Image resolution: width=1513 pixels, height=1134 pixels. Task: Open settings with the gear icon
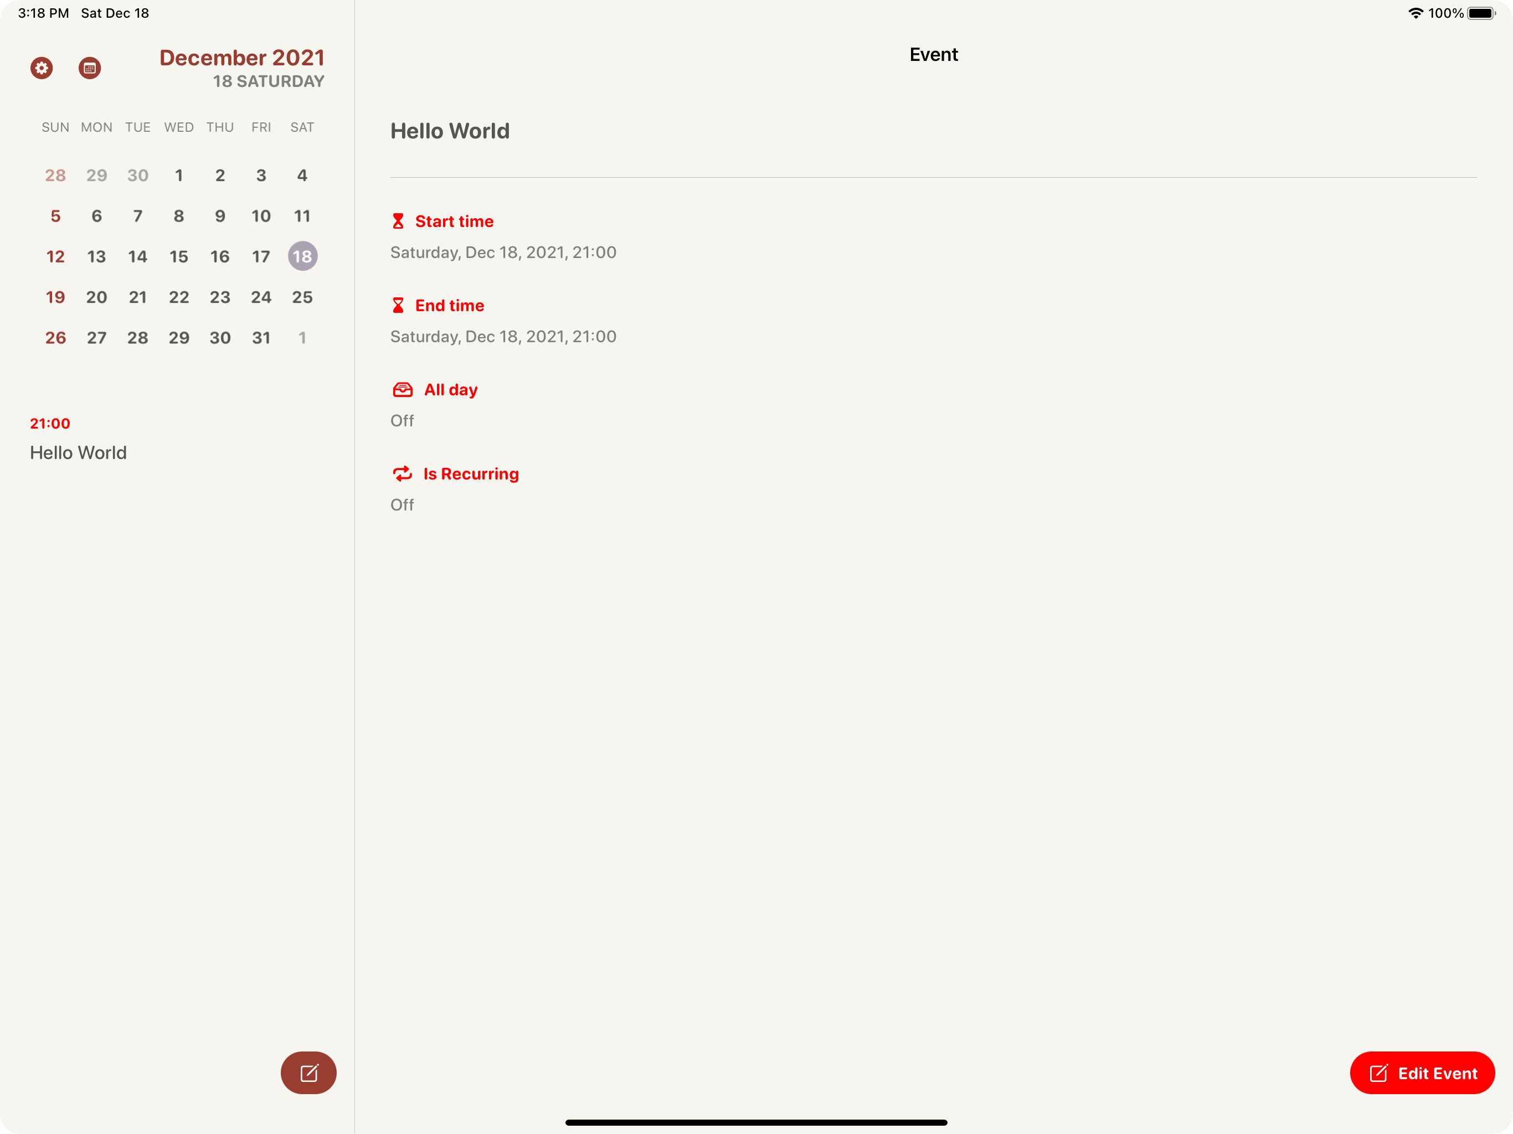click(42, 68)
